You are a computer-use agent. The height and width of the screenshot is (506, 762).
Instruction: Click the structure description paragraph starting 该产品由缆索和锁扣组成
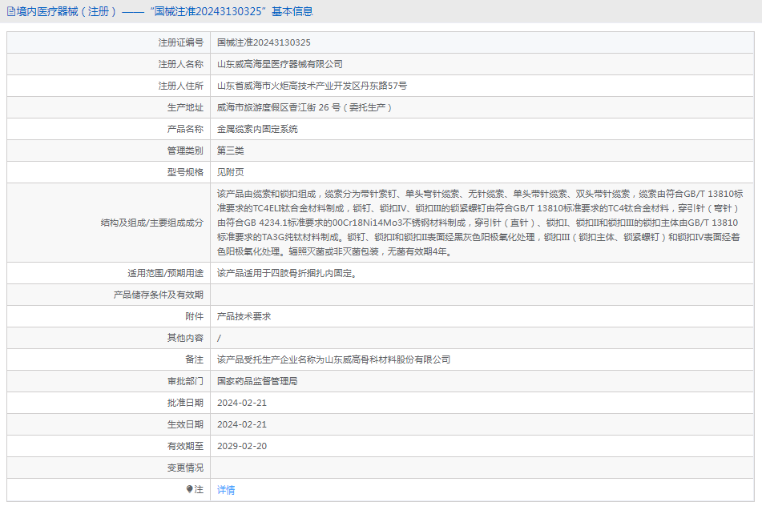[480, 223]
